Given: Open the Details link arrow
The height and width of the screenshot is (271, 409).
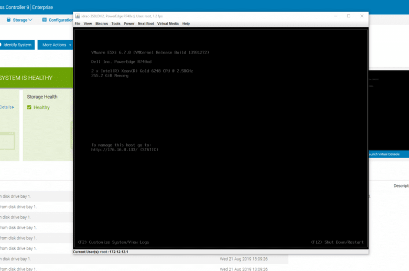Looking at the screenshot, I should point(13,107).
